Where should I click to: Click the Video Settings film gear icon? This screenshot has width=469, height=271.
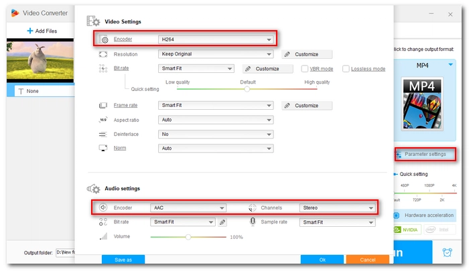tap(93, 21)
